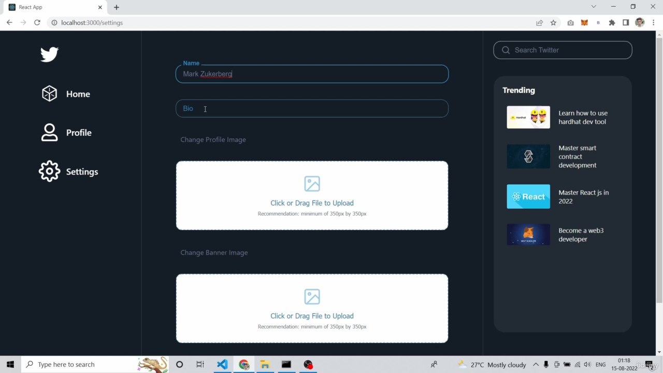Click banner image upload drop zone text
The height and width of the screenshot is (373, 663).
point(312,316)
